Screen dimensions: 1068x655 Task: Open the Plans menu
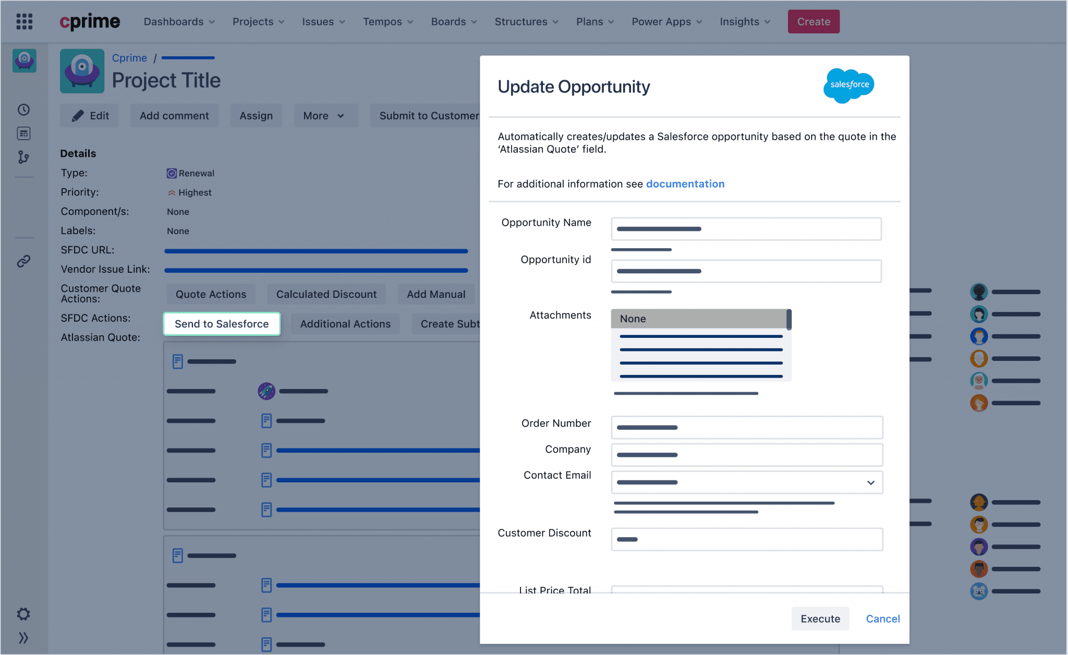596,21
